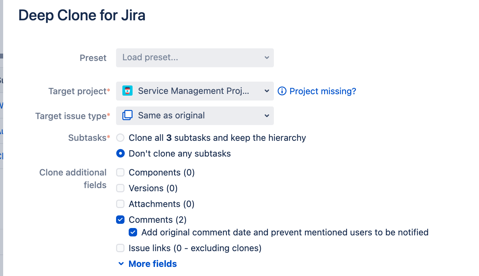Open the Project missing? link

point(322,91)
